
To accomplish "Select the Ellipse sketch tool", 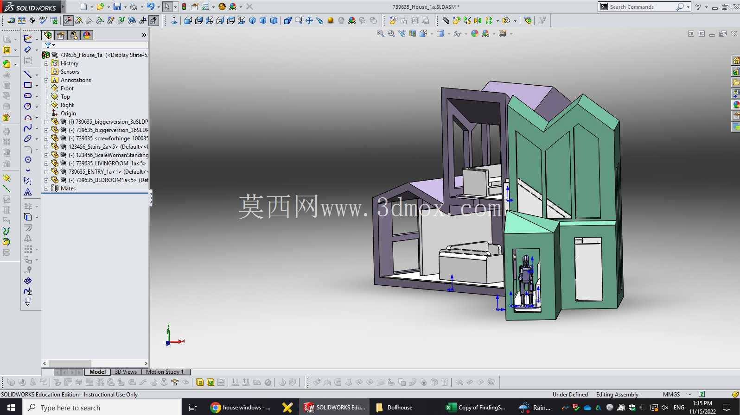I will click(28, 138).
